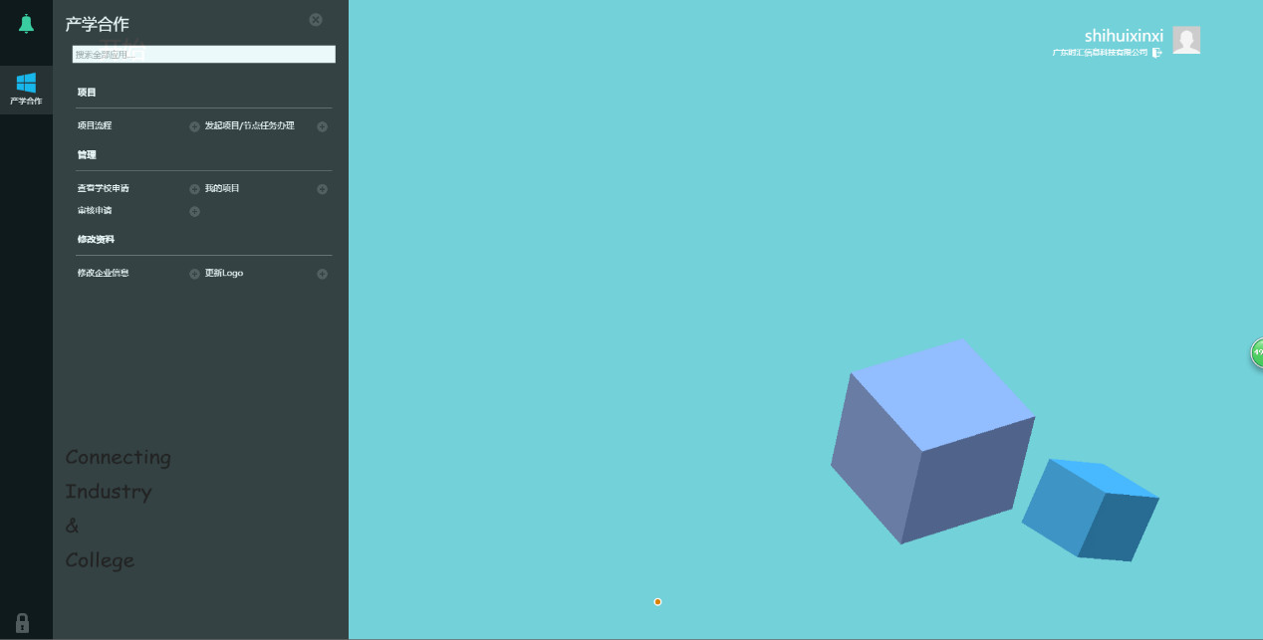This screenshot has height=640, width=1263.
Task: Open the 我的项目 menu entry
Action: pyautogui.click(x=222, y=189)
